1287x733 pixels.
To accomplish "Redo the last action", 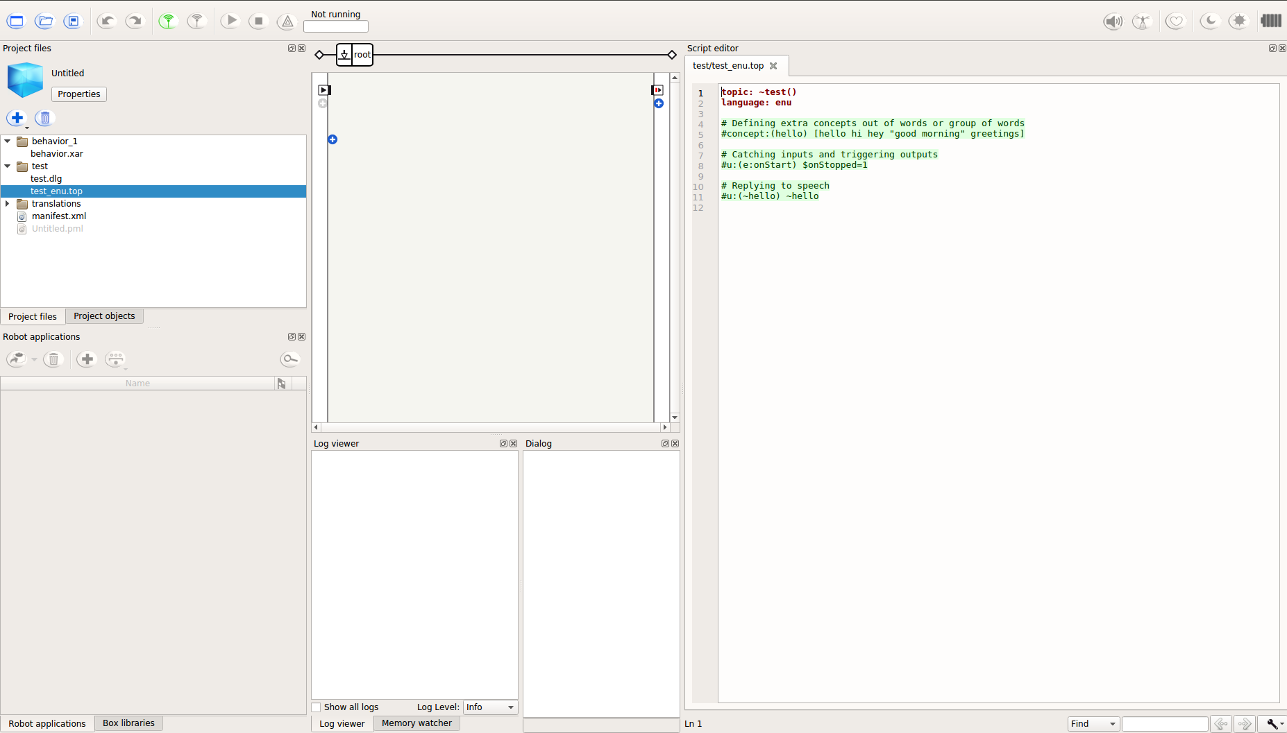I will pyautogui.click(x=135, y=21).
